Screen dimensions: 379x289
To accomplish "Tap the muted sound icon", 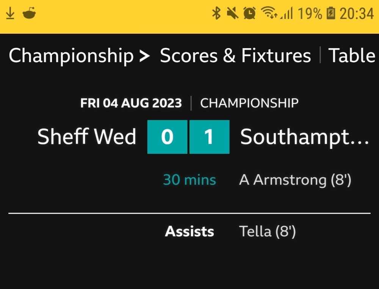I will (232, 14).
